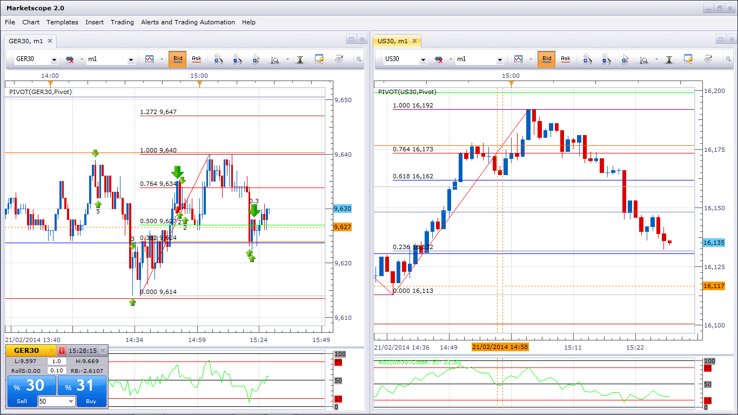Open trade amount dropdown showing 50

(x=71, y=401)
